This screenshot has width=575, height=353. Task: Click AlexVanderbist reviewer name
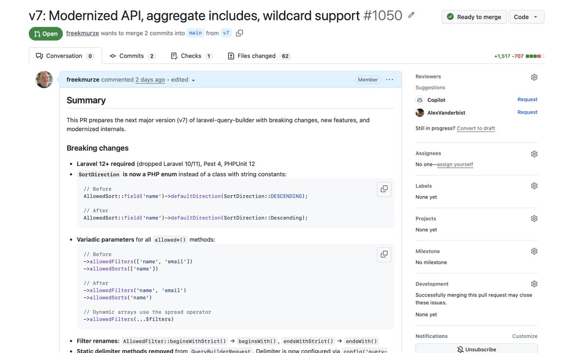click(446, 113)
